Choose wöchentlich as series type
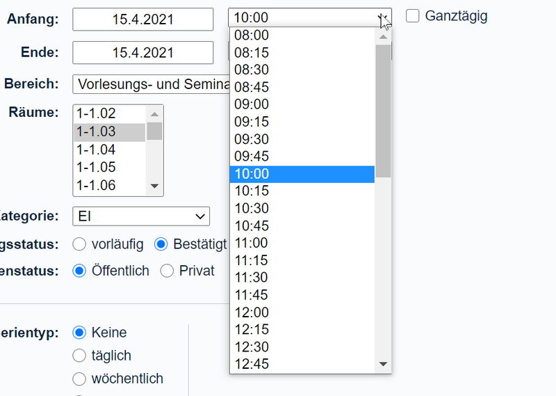 (x=79, y=379)
